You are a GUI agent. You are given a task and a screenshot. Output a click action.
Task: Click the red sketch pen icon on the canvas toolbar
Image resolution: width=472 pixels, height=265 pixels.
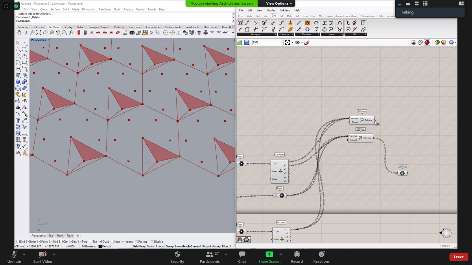pos(306,42)
